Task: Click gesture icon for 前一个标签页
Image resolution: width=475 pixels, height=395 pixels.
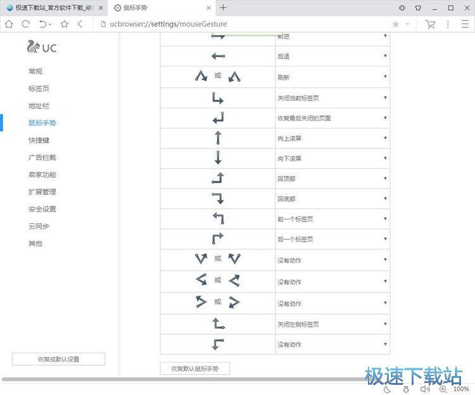Action: click(x=218, y=218)
